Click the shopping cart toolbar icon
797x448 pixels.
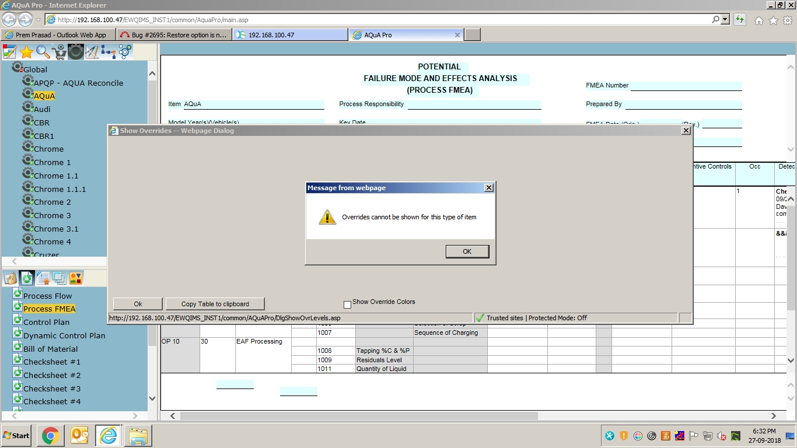[x=59, y=52]
